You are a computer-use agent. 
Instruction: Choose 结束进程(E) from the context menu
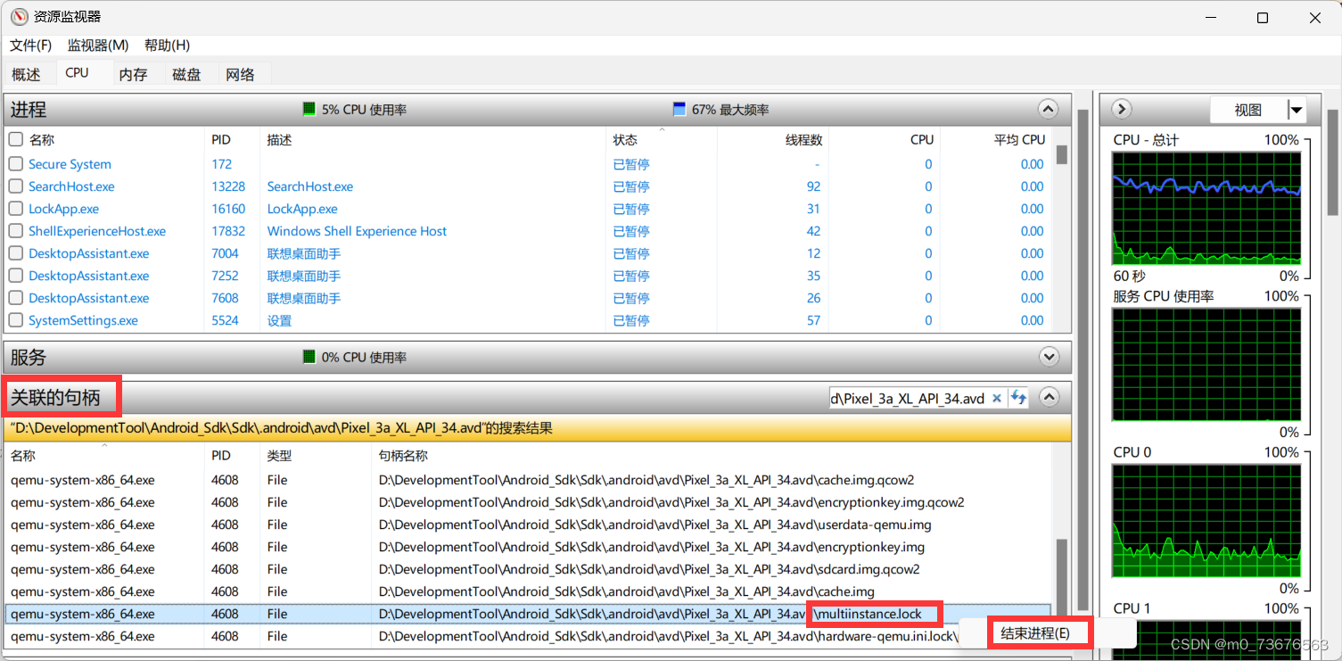[1035, 633]
